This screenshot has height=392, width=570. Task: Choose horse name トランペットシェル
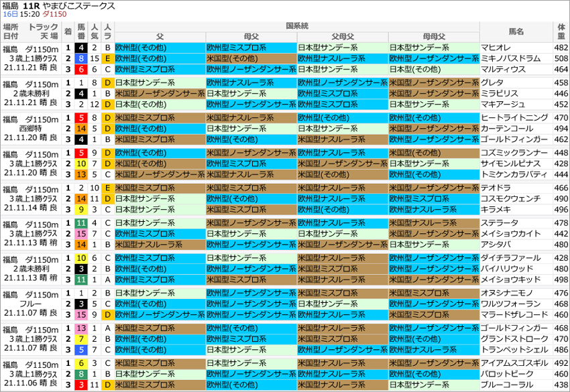(x=514, y=350)
